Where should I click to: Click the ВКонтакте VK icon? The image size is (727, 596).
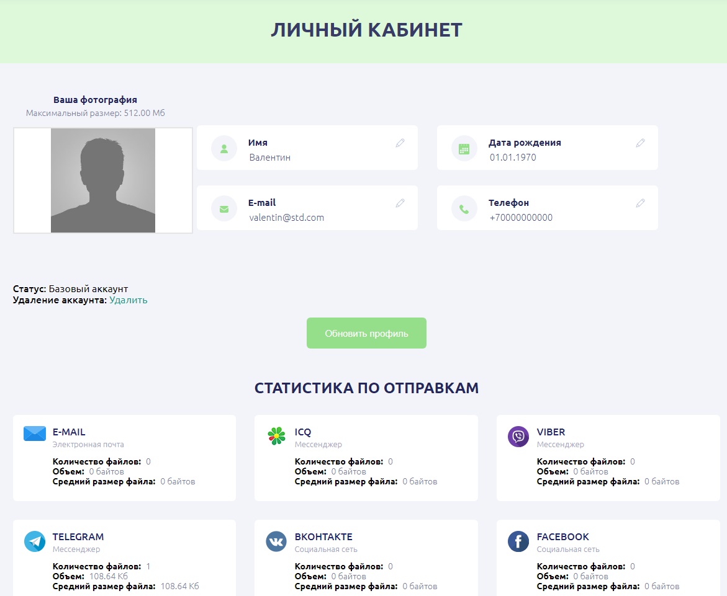tap(276, 541)
